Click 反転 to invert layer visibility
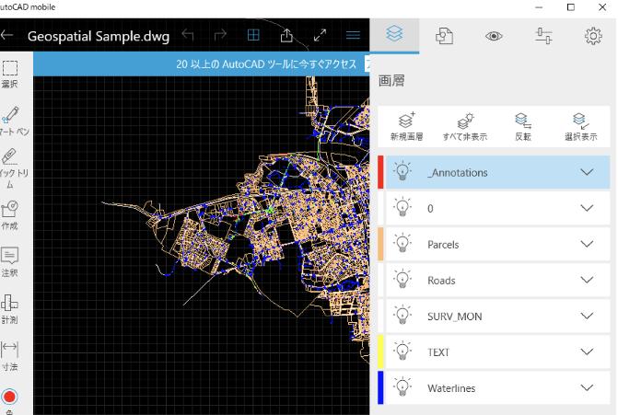Image resolution: width=618 pixels, height=415 pixels. [x=523, y=127]
